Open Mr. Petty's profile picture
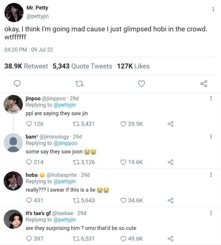 [14, 13]
